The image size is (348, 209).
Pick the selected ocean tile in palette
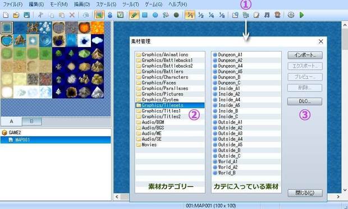point(7,27)
